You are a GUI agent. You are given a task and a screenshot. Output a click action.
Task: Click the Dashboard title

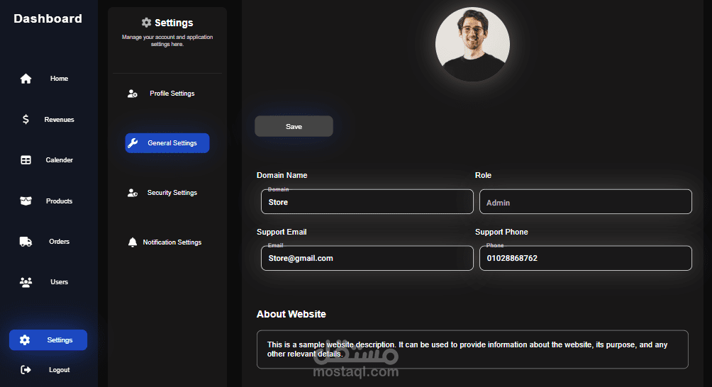click(x=48, y=18)
